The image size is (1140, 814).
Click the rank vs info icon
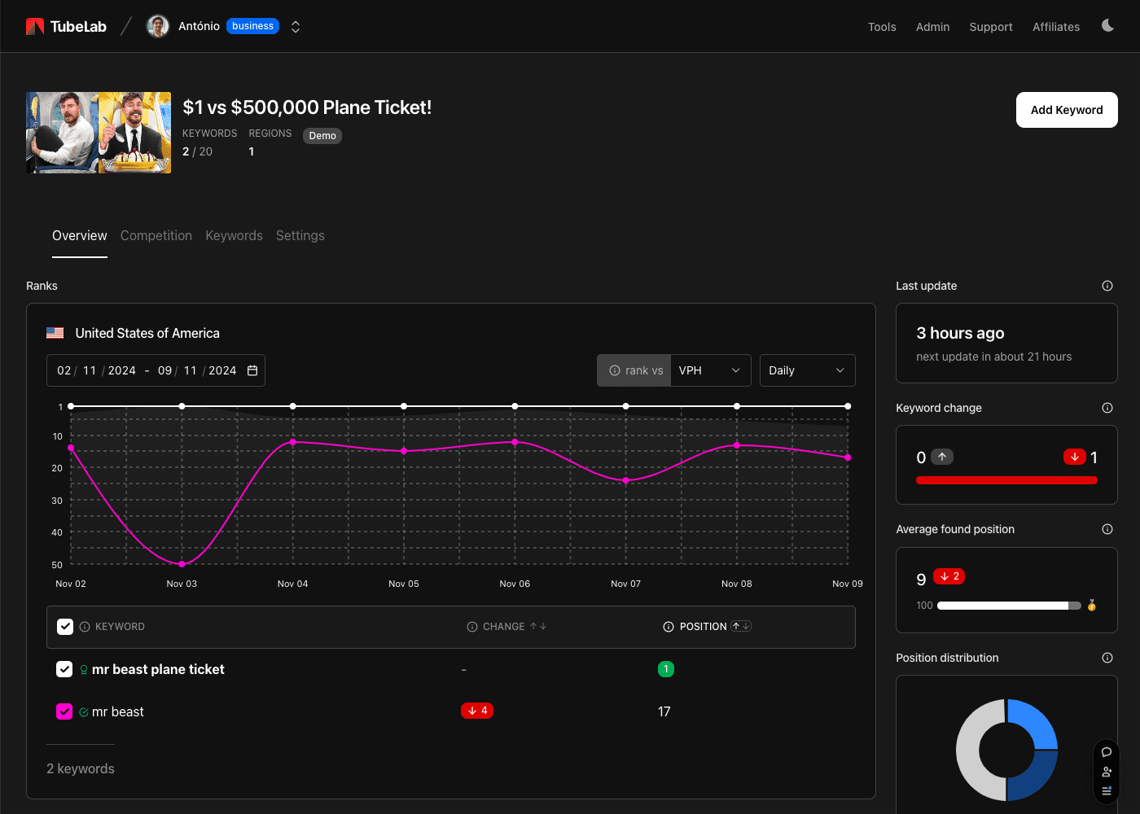click(615, 370)
